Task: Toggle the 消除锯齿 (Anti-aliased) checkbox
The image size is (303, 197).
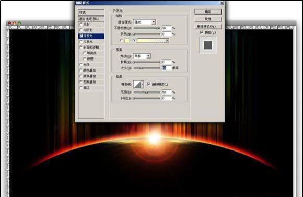Action: [148, 84]
